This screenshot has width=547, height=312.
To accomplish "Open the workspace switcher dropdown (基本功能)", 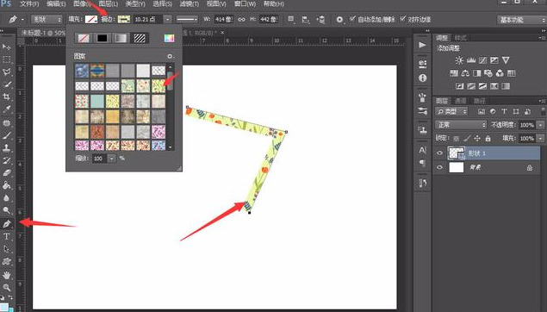I will [521, 20].
